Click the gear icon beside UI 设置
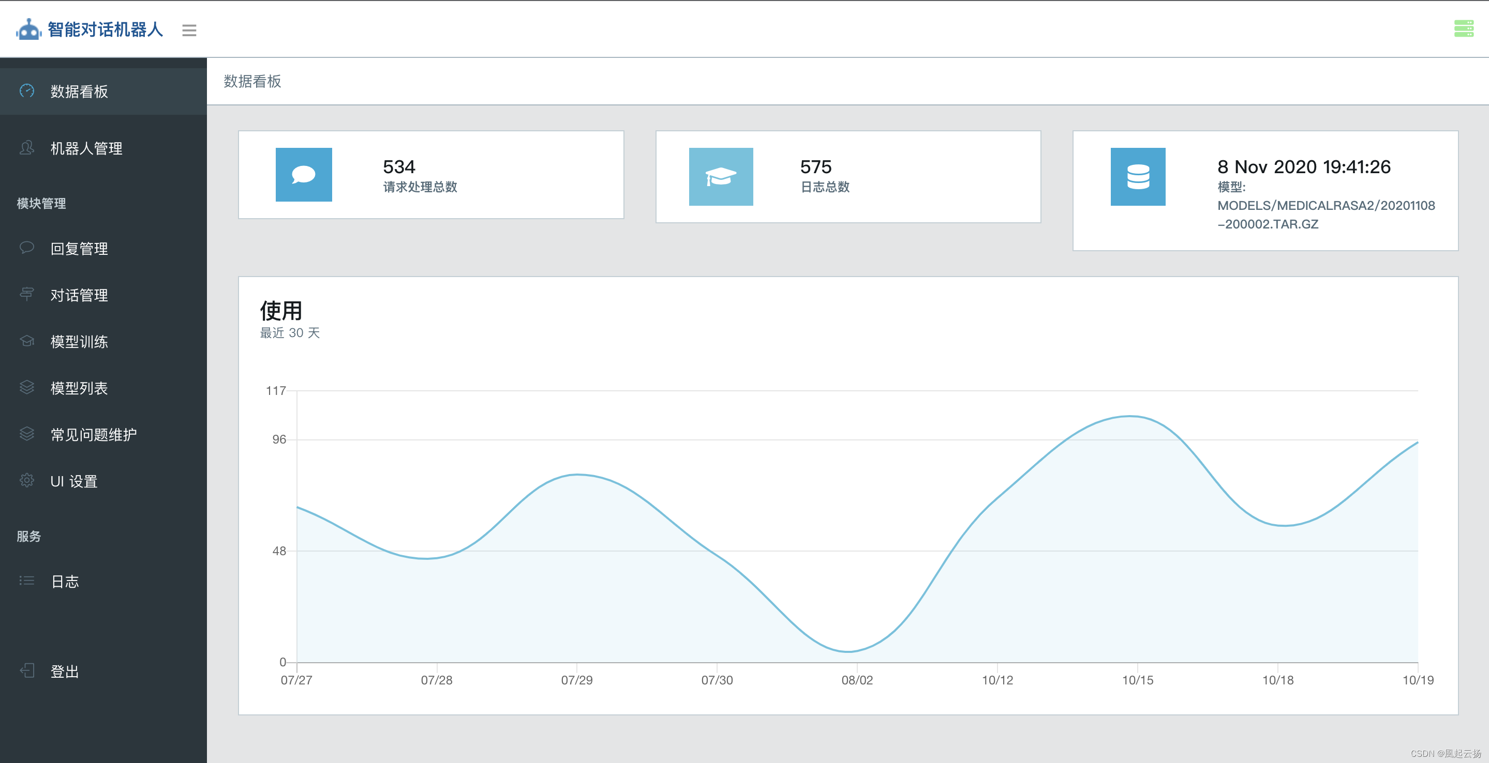This screenshot has width=1489, height=763. click(26, 481)
